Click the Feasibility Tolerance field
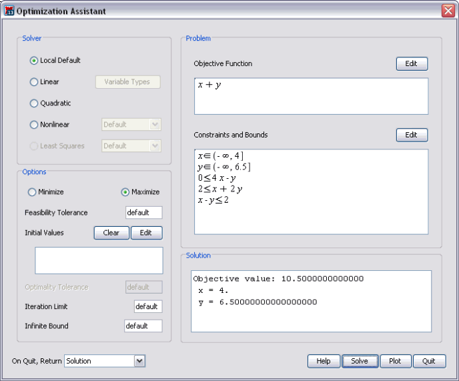 pyautogui.click(x=143, y=213)
